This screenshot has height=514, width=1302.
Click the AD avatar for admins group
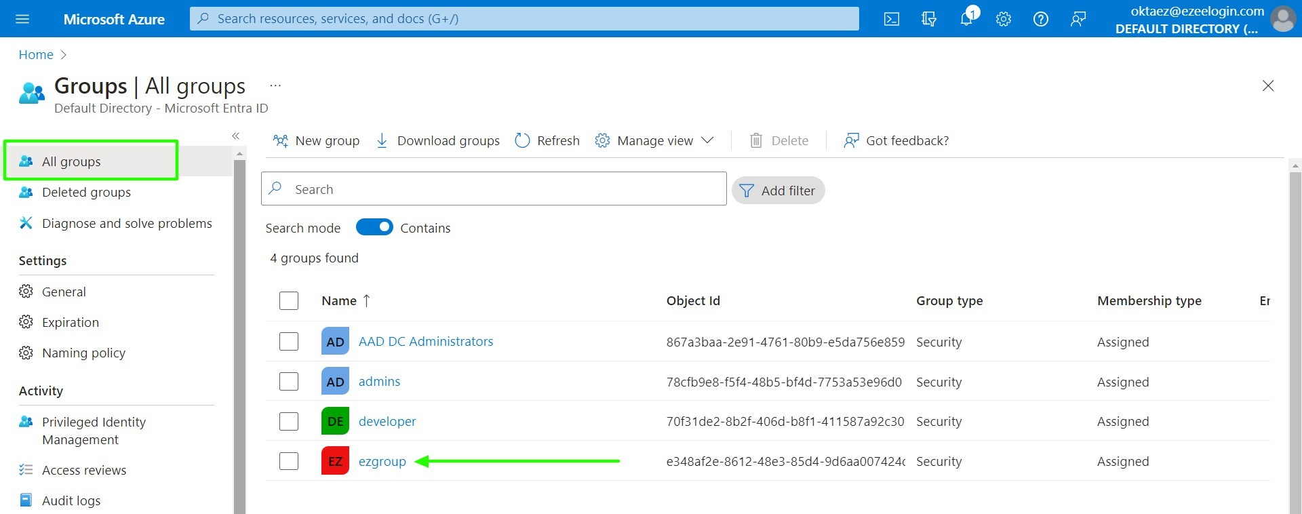point(335,382)
